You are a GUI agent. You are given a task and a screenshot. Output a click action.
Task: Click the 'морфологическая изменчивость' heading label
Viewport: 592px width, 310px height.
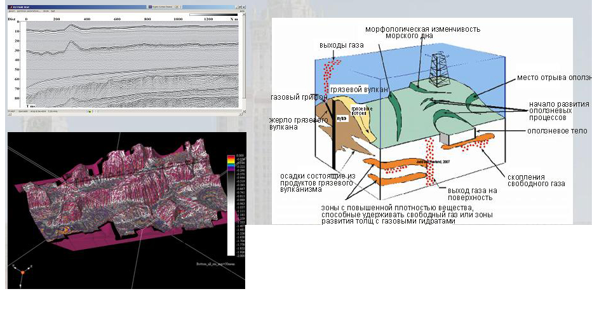pos(422,29)
